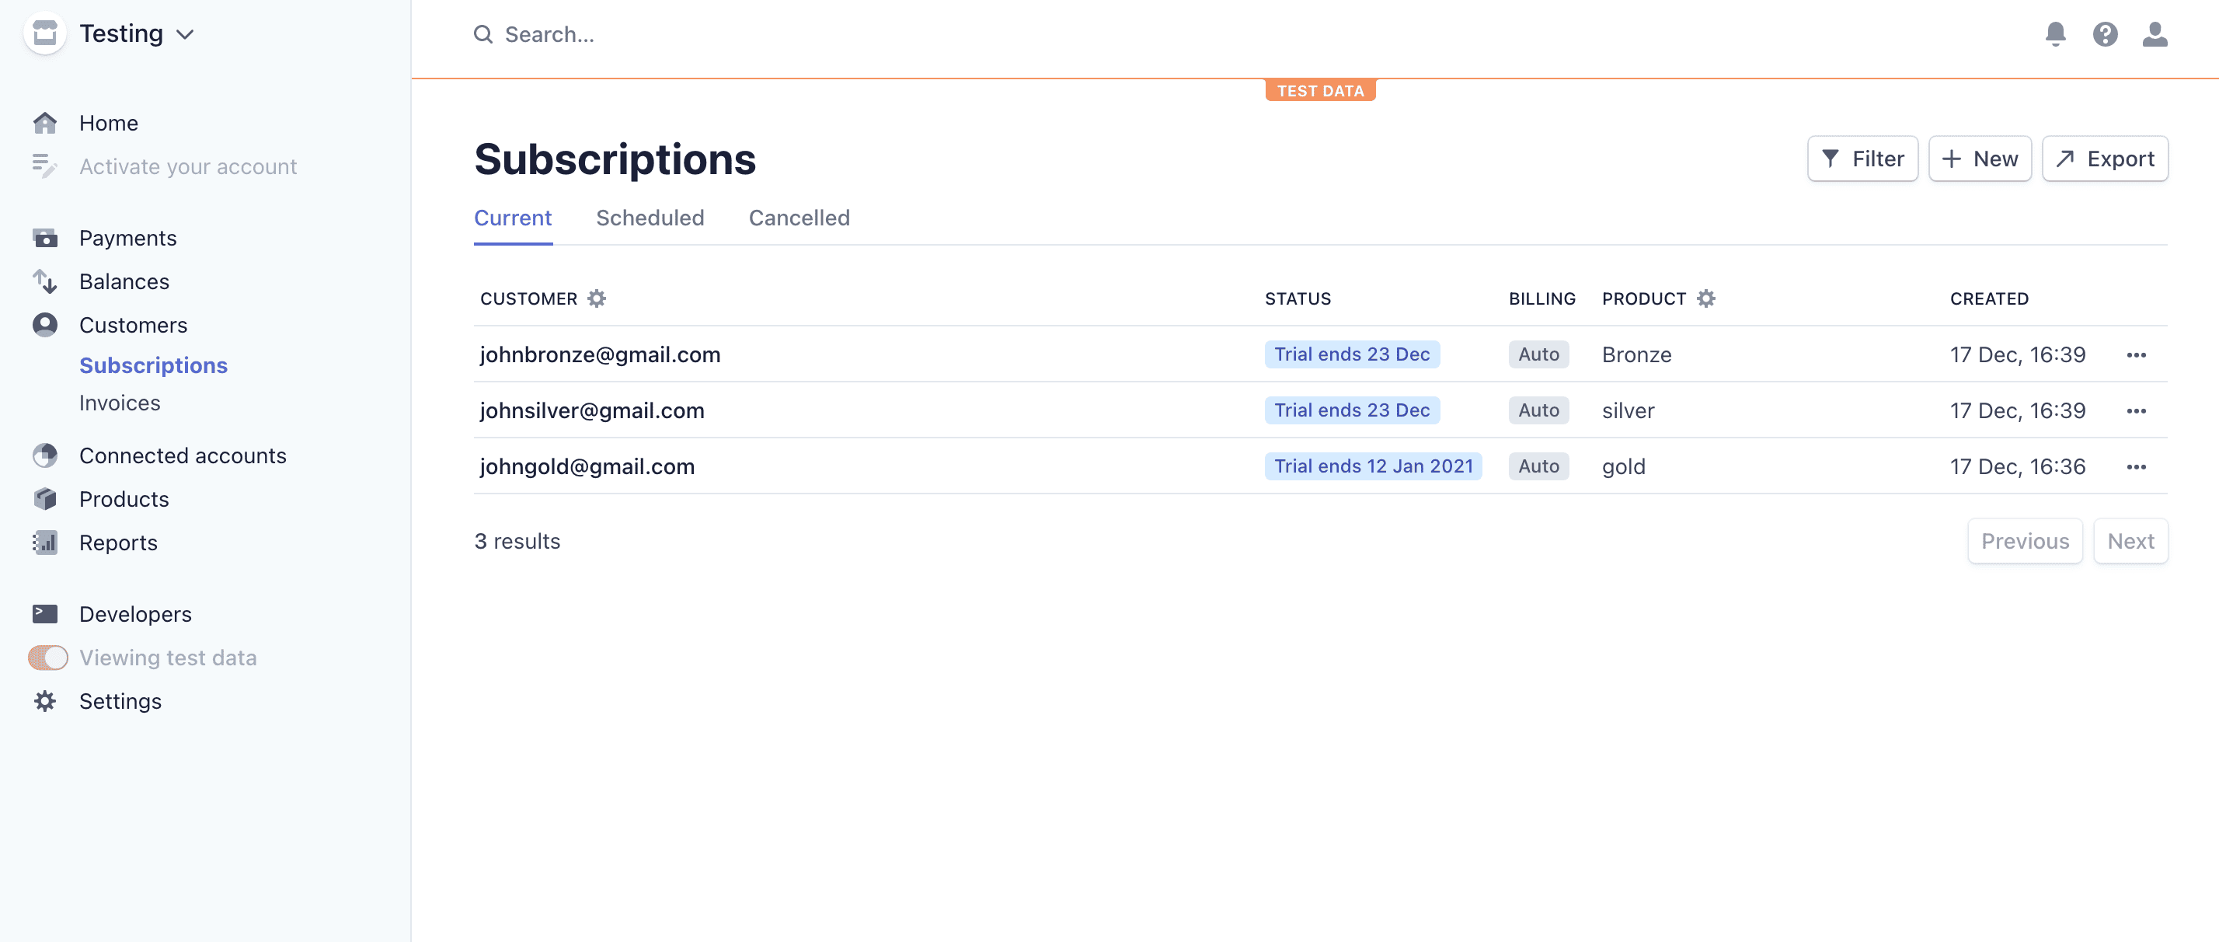Click the Products box icon
Image resolution: width=2219 pixels, height=942 pixels.
[x=45, y=499]
